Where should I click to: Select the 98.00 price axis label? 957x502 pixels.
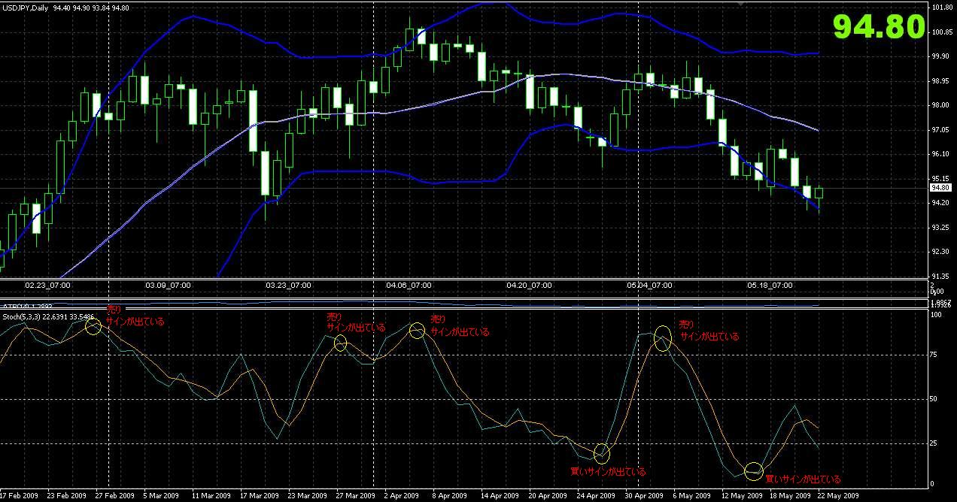(x=940, y=105)
